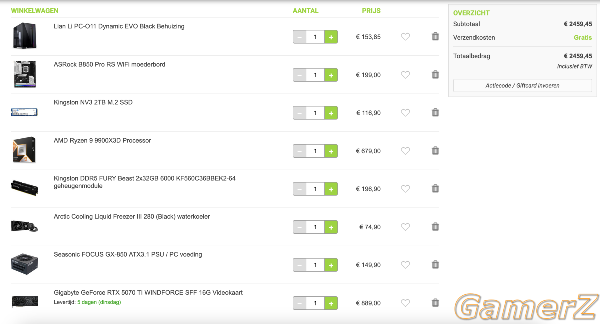Open Kingston NV3 2TB M.2 SSD link

93,102
